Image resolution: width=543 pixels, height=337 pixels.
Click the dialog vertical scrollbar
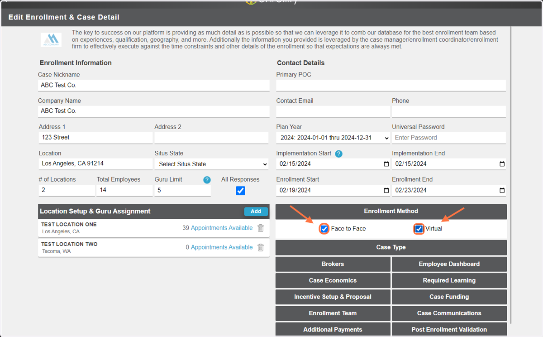point(511,174)
